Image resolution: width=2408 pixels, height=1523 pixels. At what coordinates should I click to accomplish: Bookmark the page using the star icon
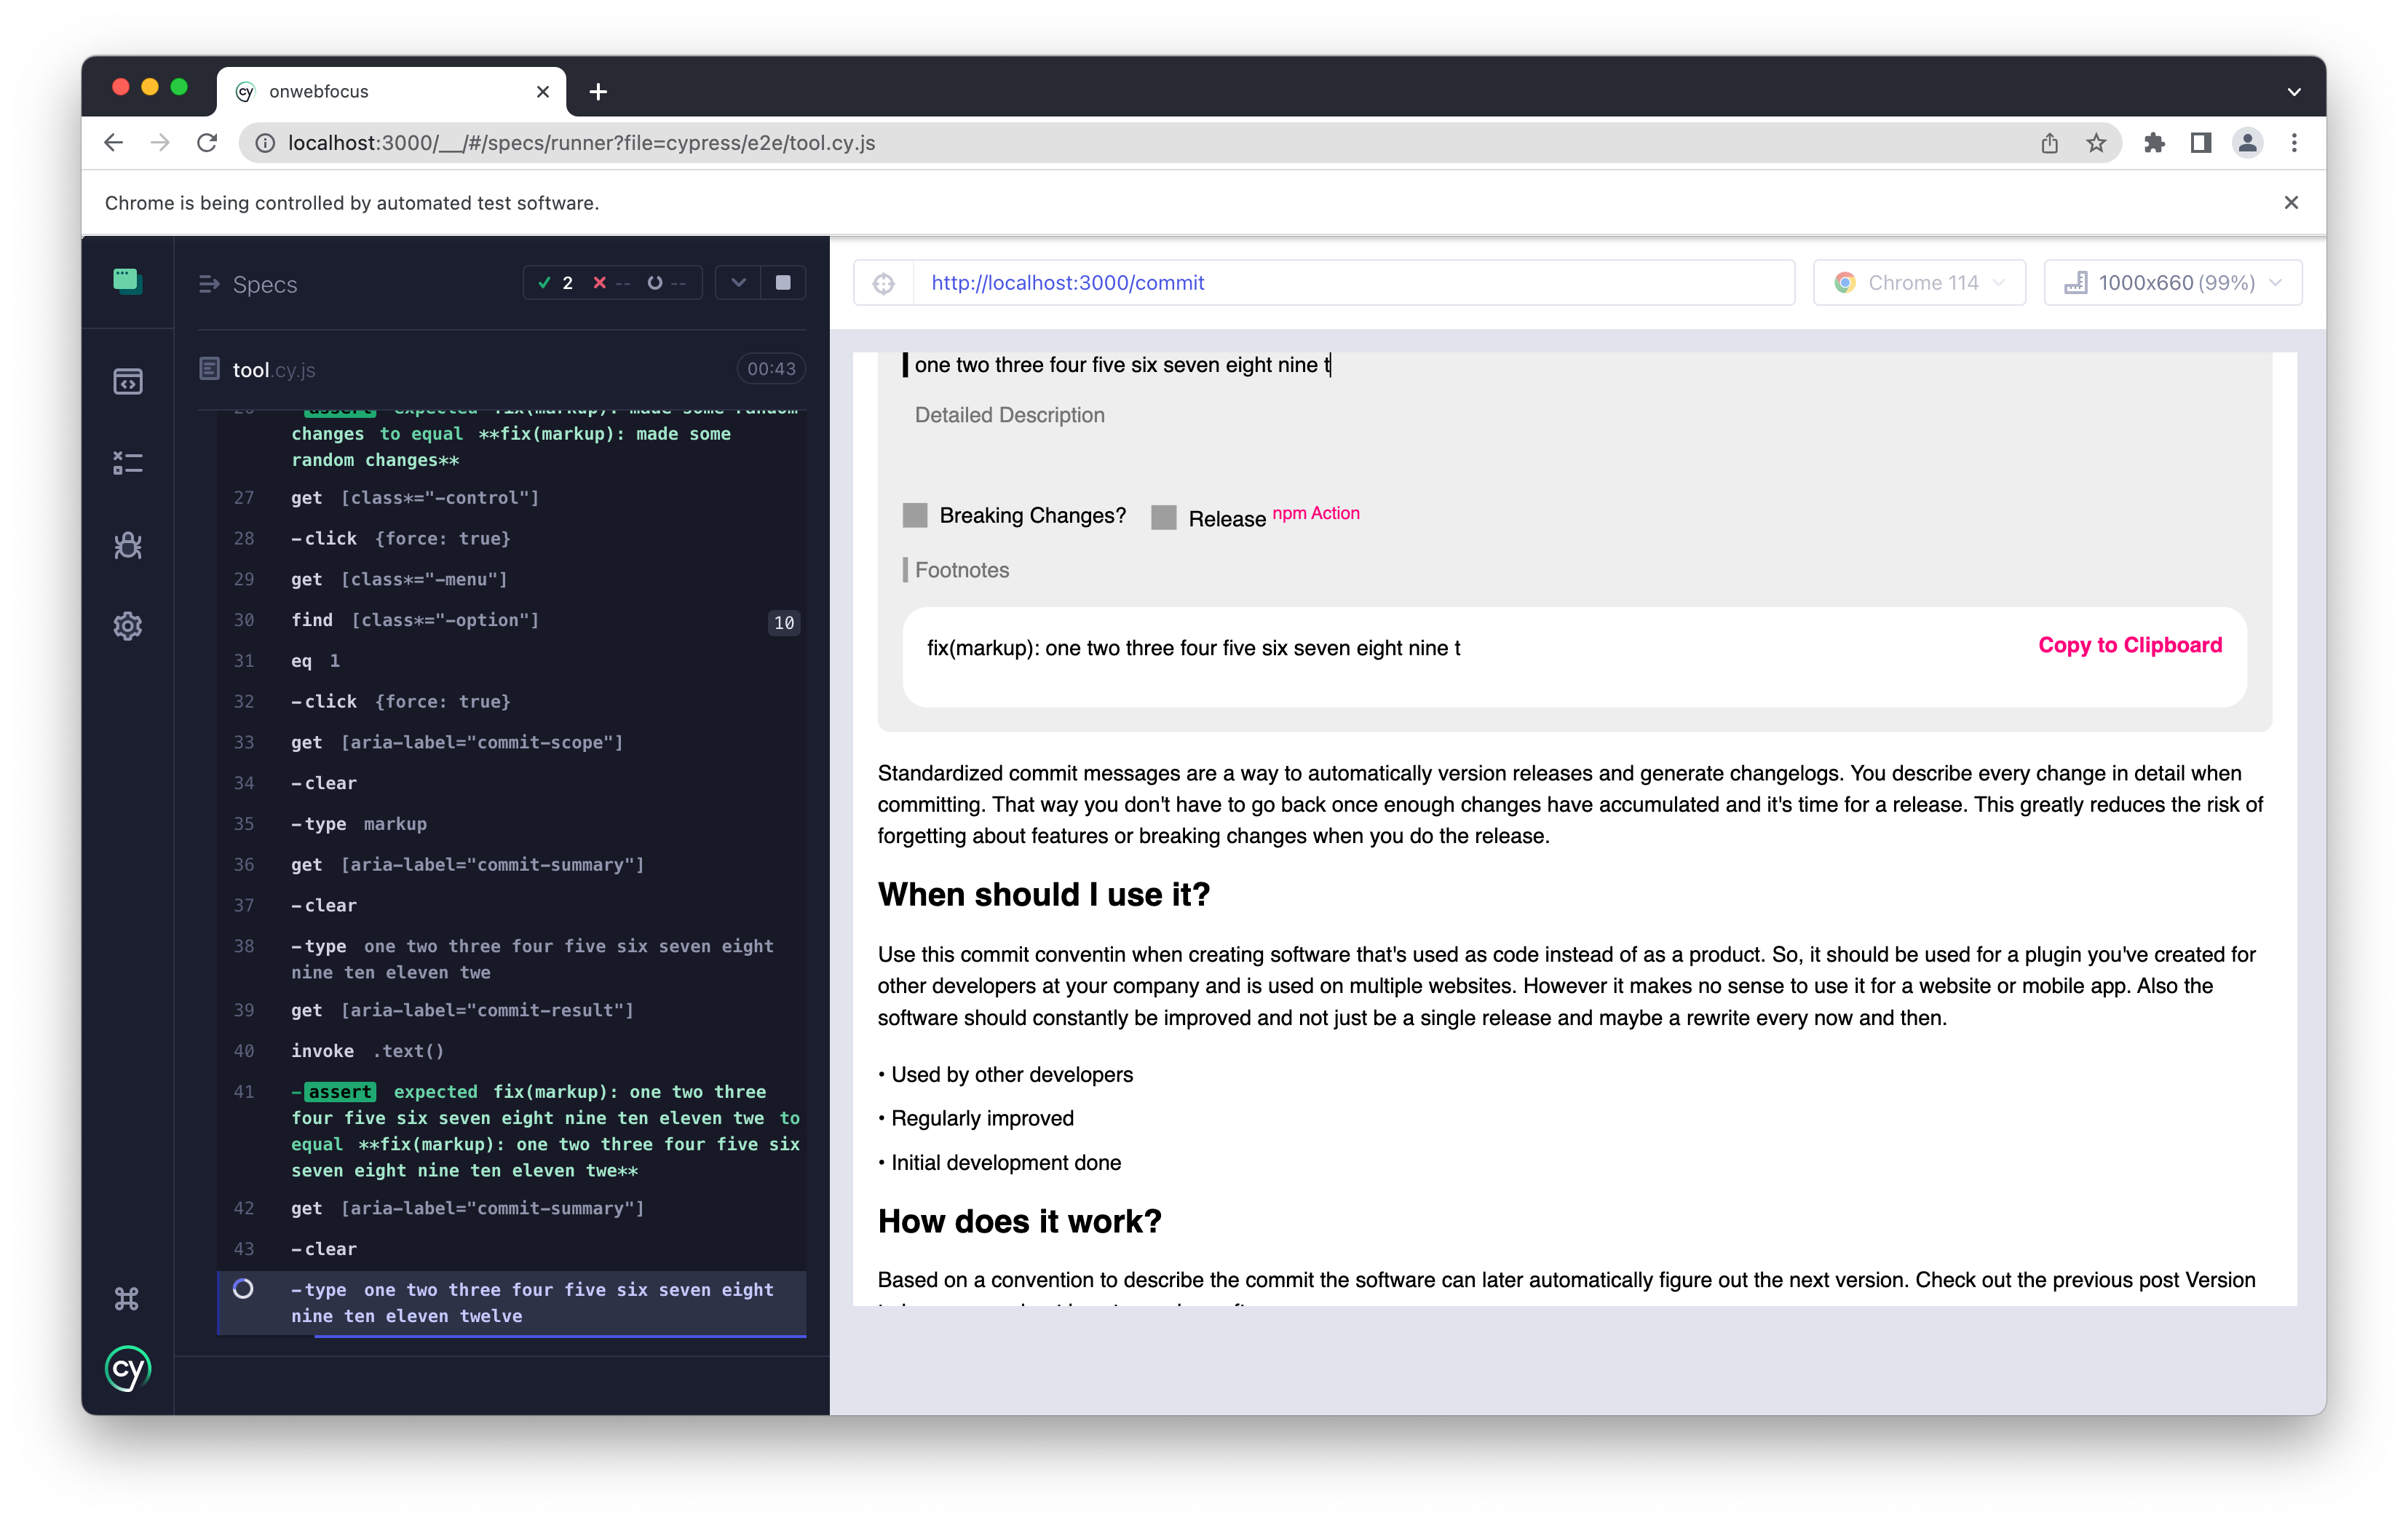tap(2097, 142)
